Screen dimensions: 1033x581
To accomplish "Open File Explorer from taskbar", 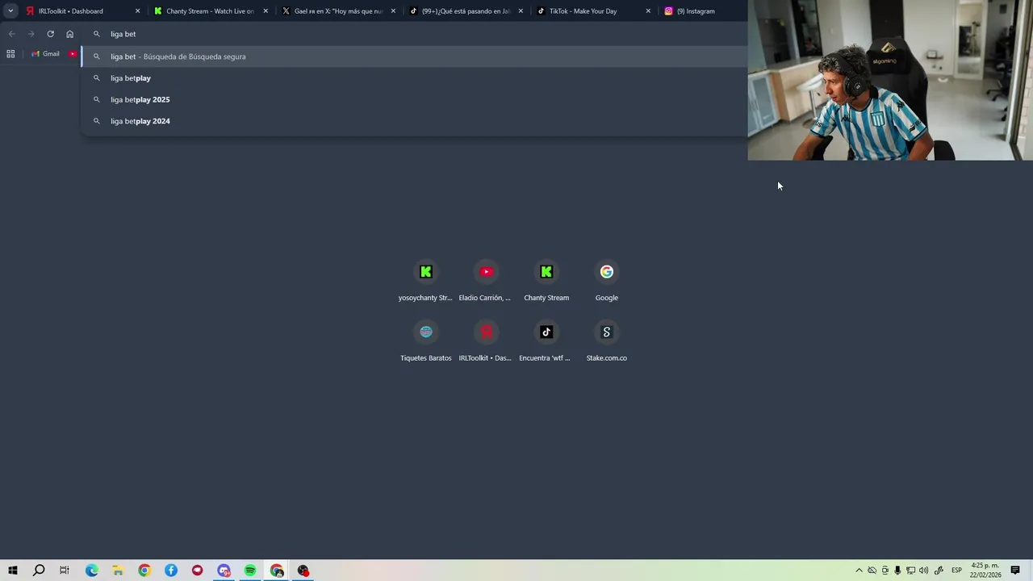I will 118,571.
